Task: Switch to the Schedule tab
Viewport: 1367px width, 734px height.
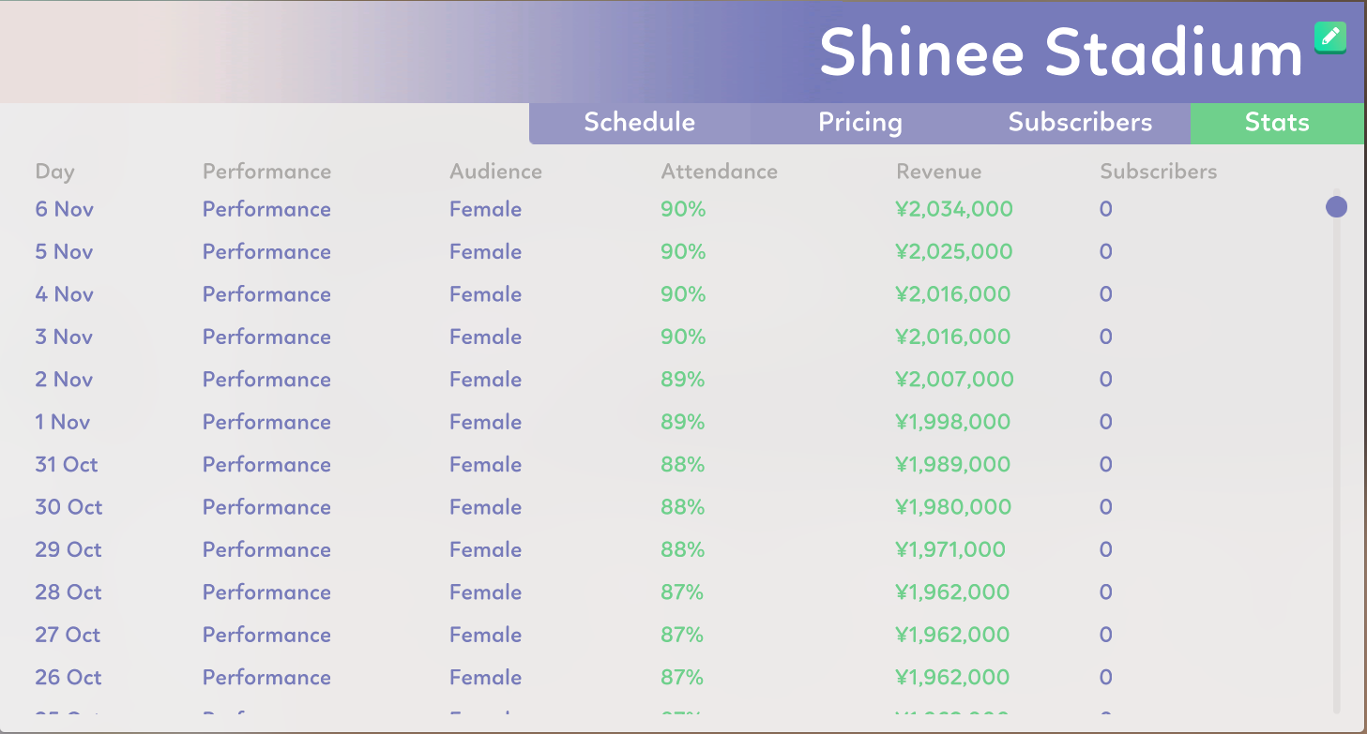Action: (639, 123)
